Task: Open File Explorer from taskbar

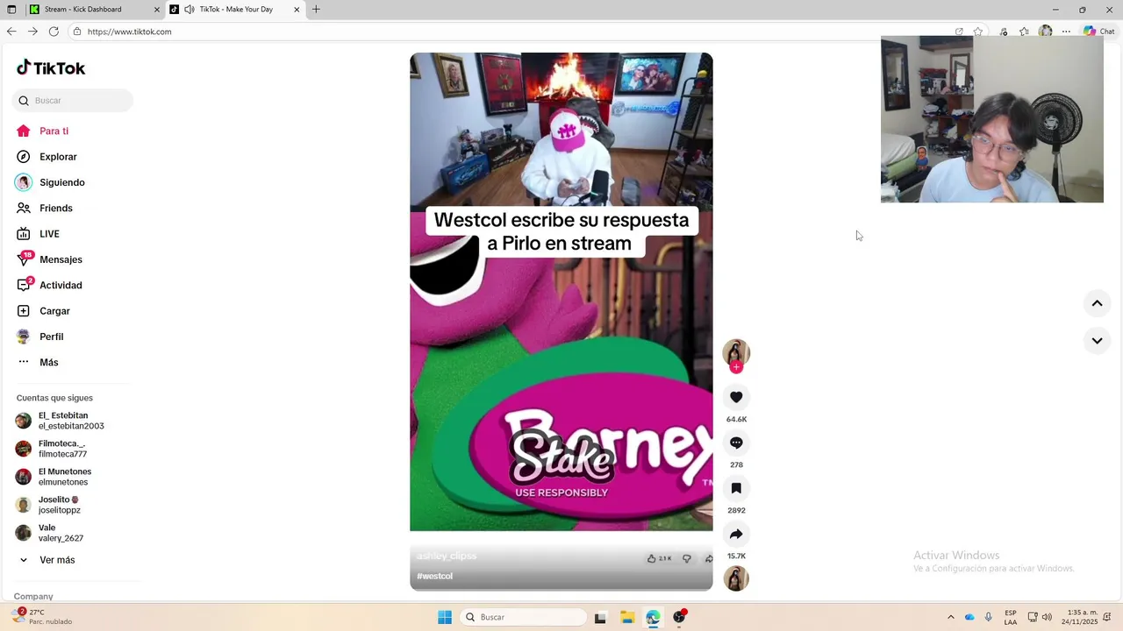Action: click(x=627, y=617)
